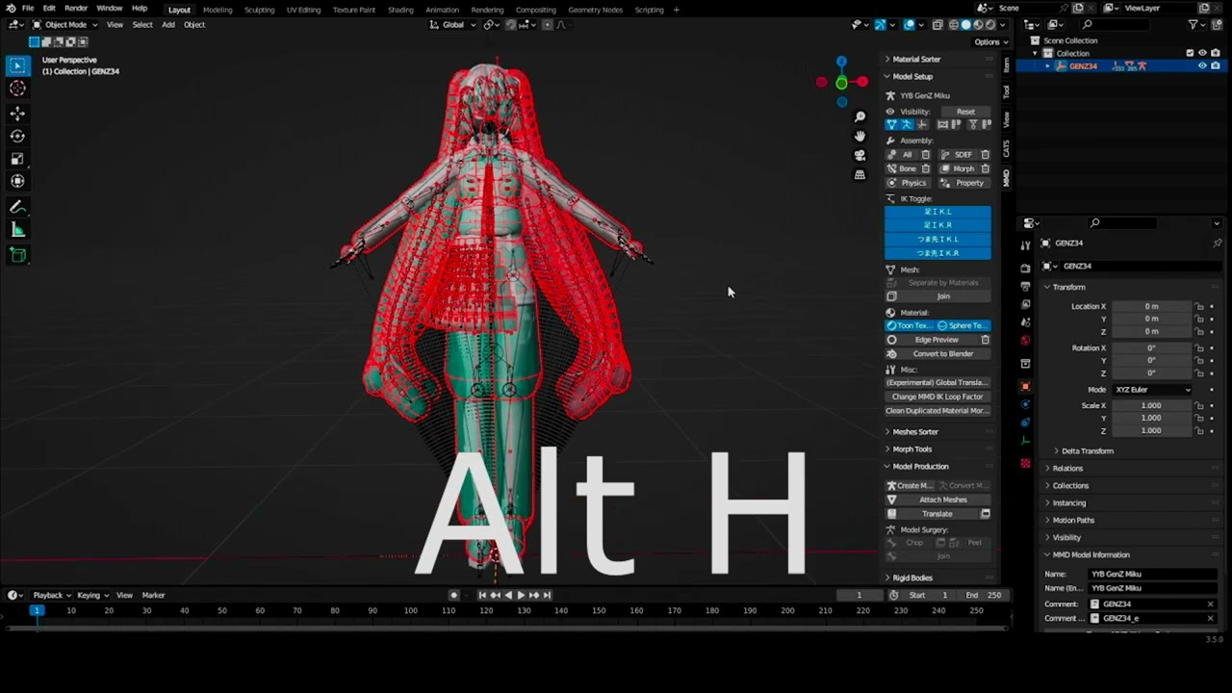Select the Move tool in left toolbar
1232x693 pixels.
click(x=17, y=113)
